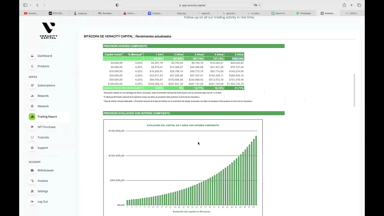The width and height of the screenshot is (384, 216).
Task: Click the Dashboard icon in sidebar
Action: (32, 56)
